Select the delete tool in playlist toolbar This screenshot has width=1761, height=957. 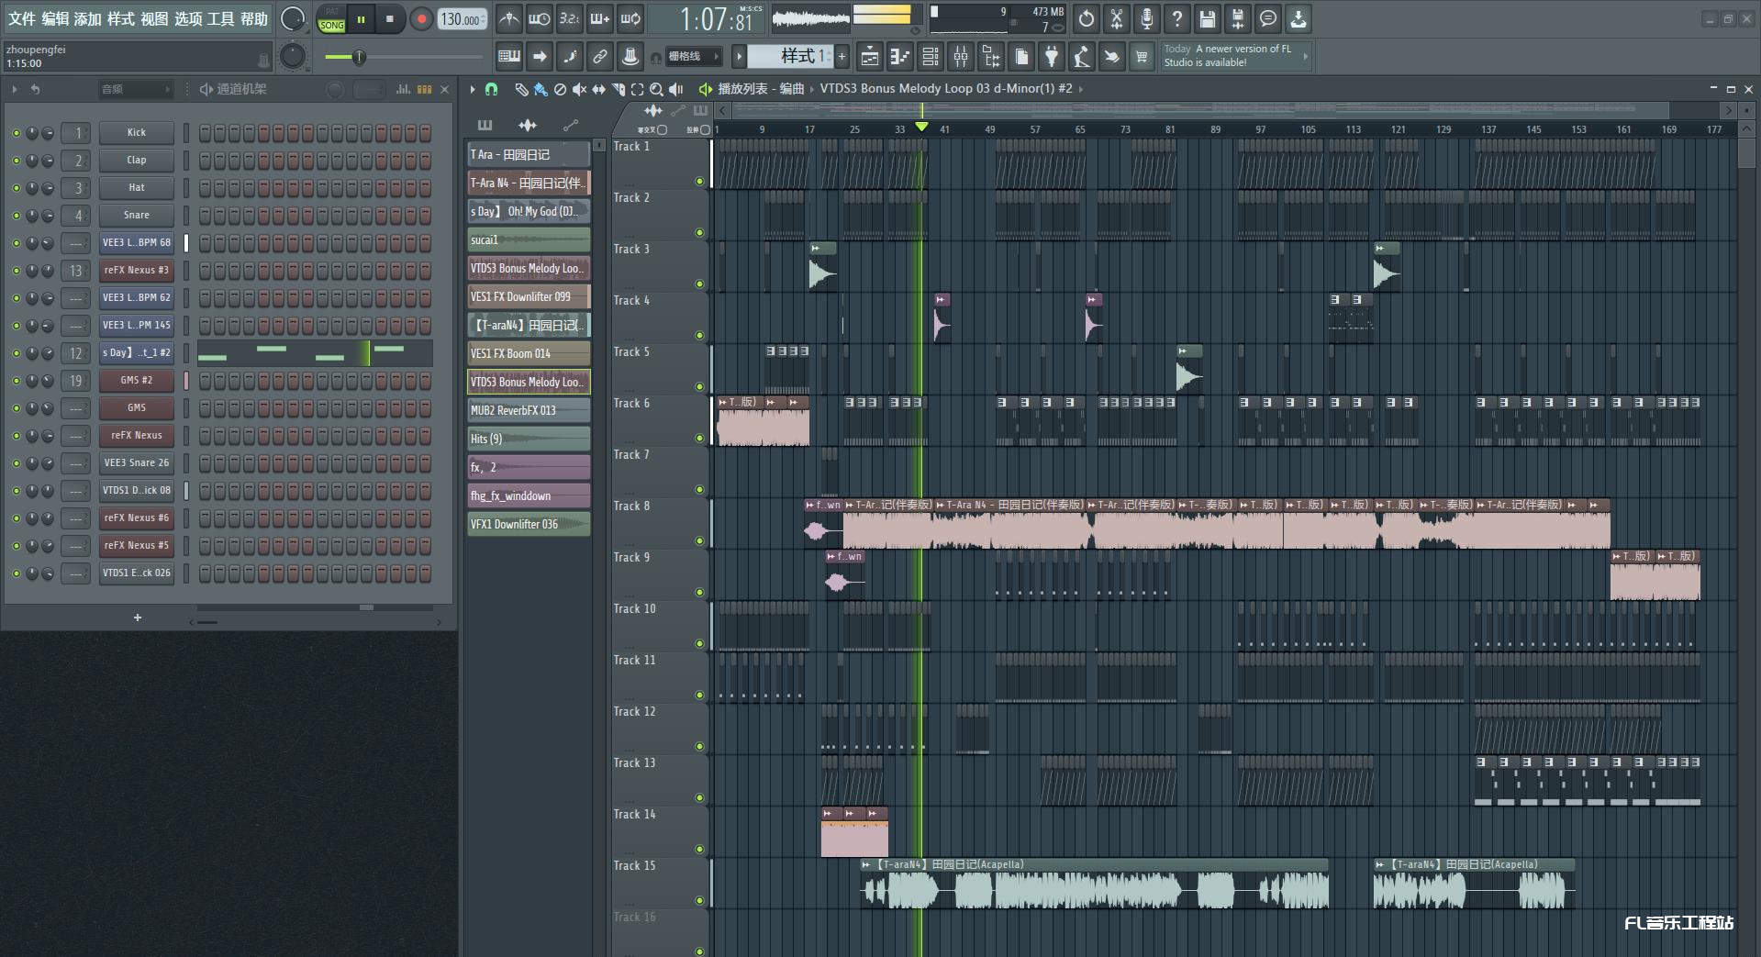[x=560, y=89]
